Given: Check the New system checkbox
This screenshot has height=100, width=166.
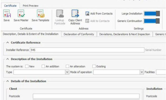Looking at the screenshot, I should coord(27,66).
